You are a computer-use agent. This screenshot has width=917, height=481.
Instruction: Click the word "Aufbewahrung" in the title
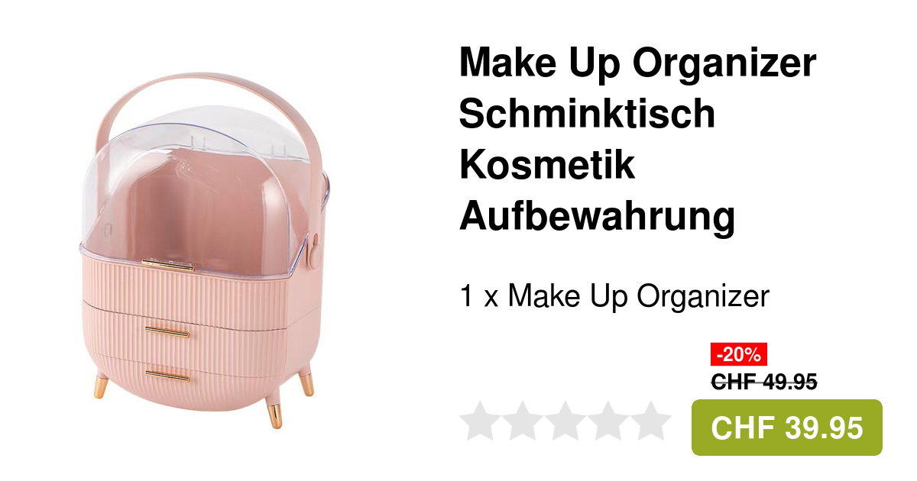tap(597, 217)
